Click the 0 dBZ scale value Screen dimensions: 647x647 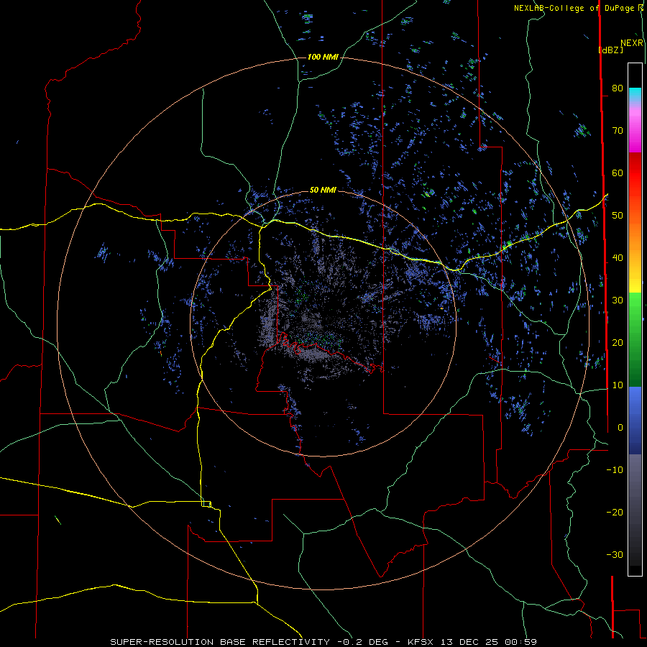click(x=620, y=428)
